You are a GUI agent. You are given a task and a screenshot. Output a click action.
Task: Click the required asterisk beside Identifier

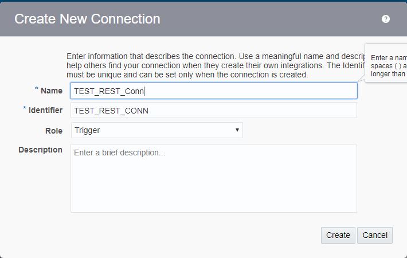[x=25, y=108]
